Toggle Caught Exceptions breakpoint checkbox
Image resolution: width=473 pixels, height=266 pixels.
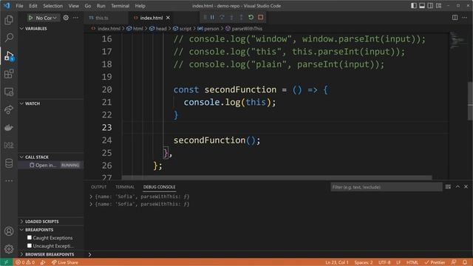[x=30, y=238]
